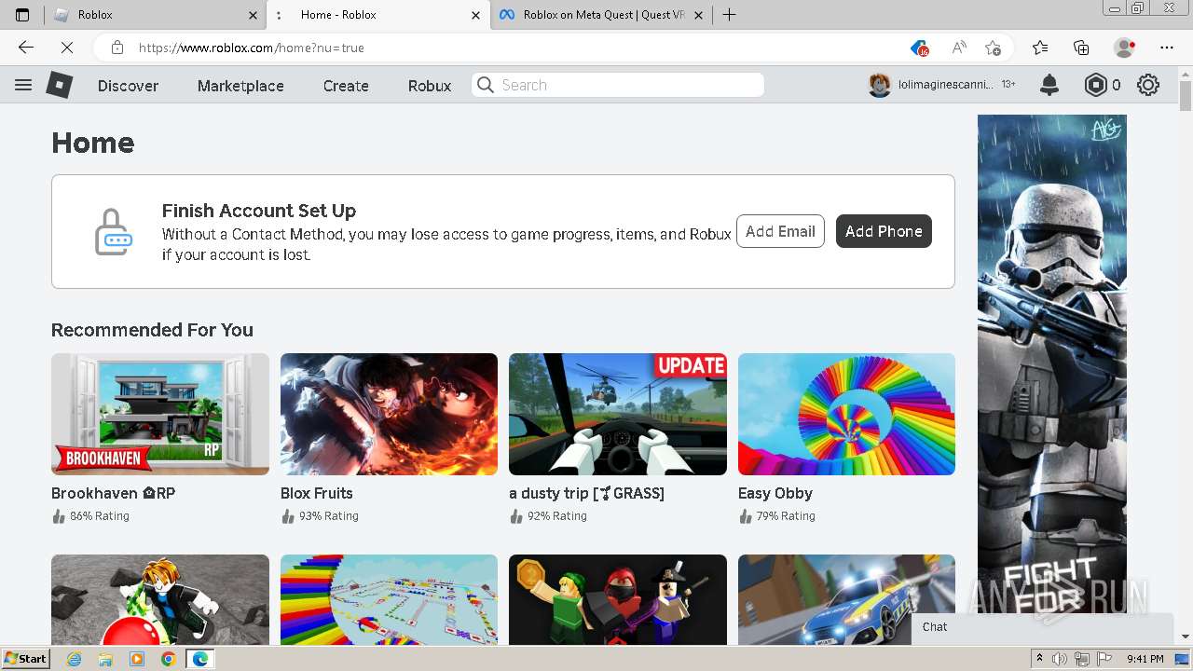Click the stormtrooper Fight For advertisement
The width and height of the screenshot is (1193, 671).
pos(1052,363)
